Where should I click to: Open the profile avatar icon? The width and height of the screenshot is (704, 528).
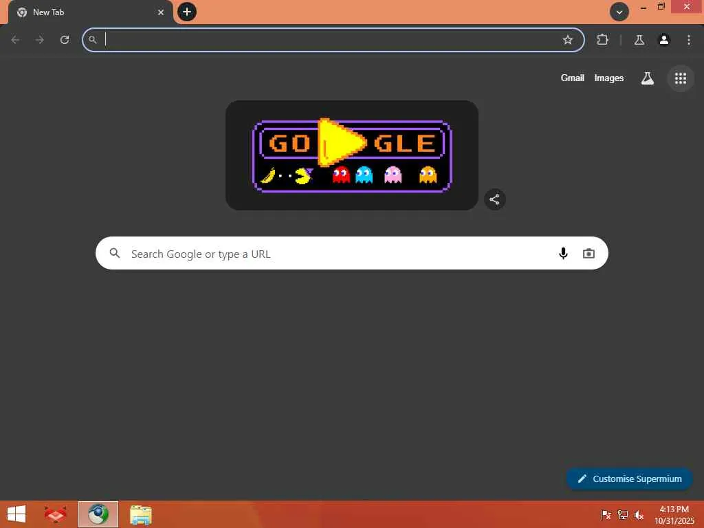(664, 40)
